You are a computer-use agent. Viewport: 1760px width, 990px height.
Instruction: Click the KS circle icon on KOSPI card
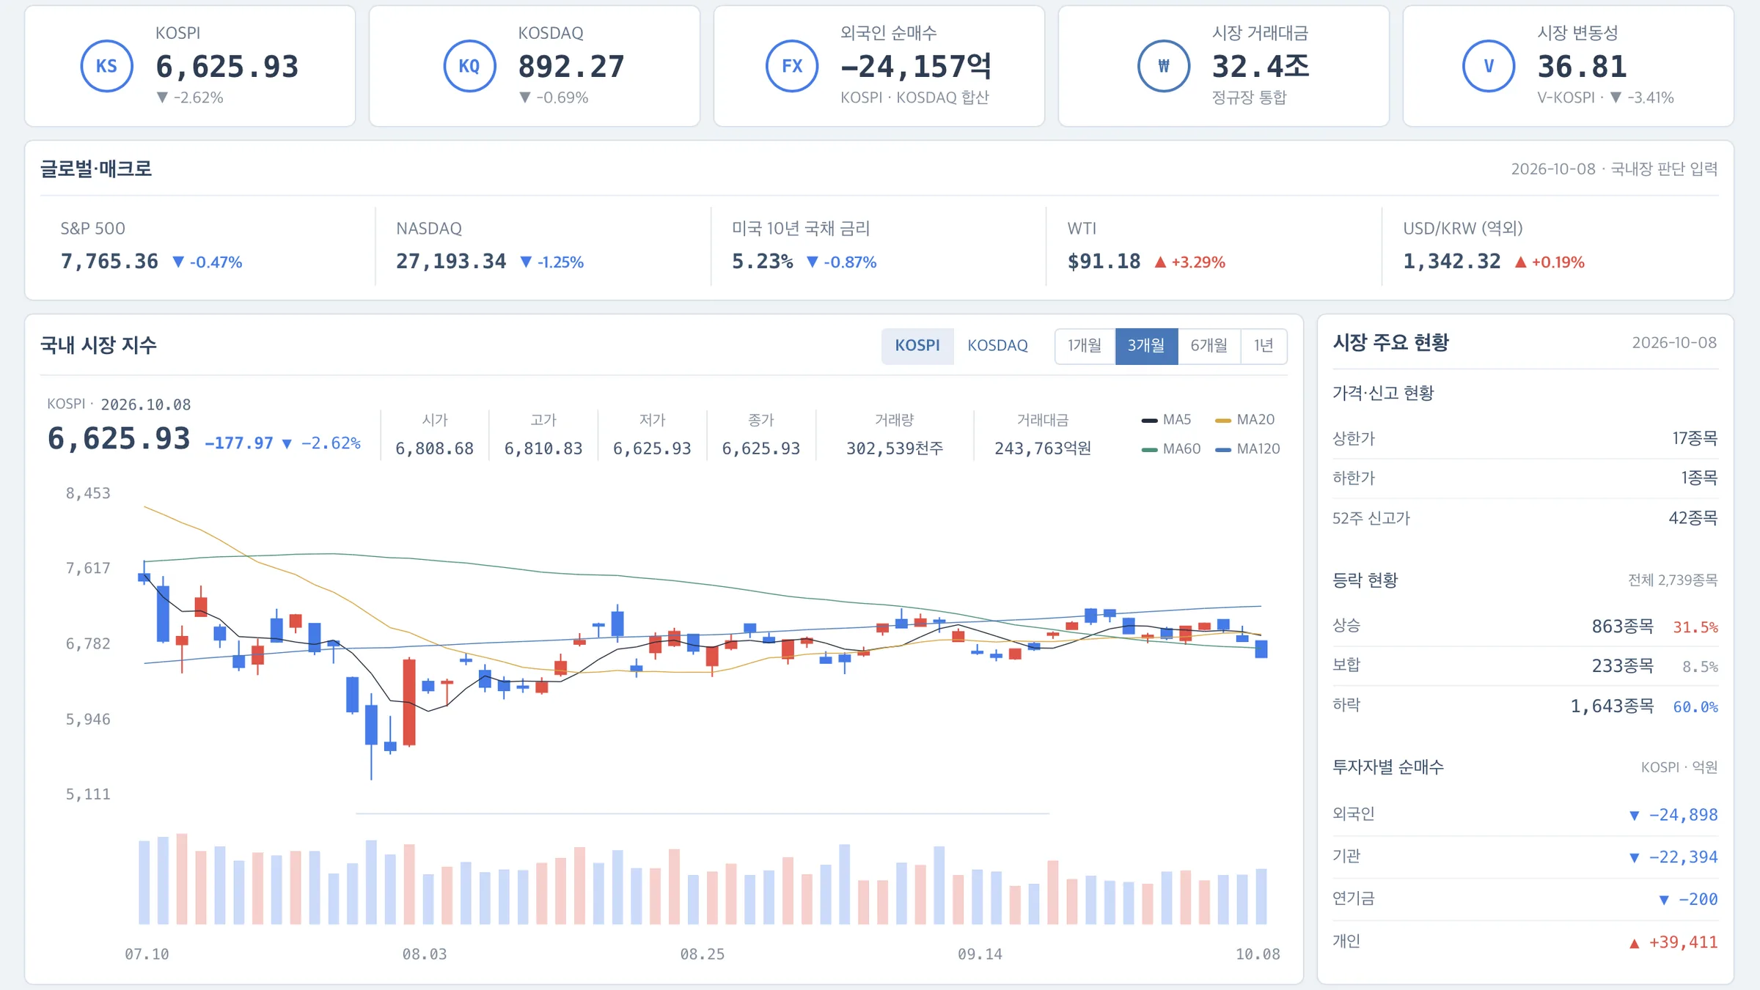pyautogui.click(x=106, y=66)
